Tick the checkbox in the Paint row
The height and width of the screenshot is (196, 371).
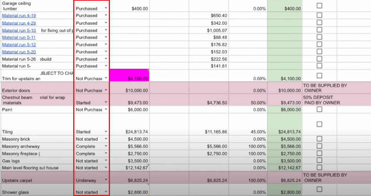319,110
